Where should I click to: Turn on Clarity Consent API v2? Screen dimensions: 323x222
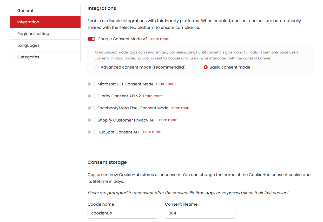[91, 96]
